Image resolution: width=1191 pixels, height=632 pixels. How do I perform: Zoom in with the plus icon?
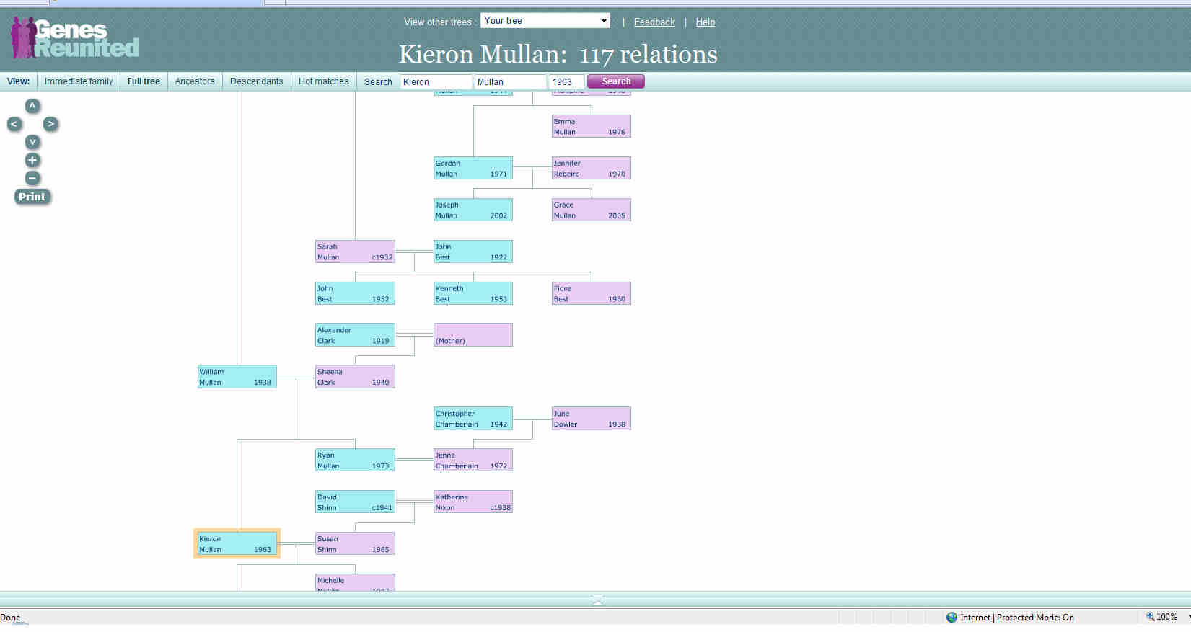pyautogui.click(x=32, y=160)
